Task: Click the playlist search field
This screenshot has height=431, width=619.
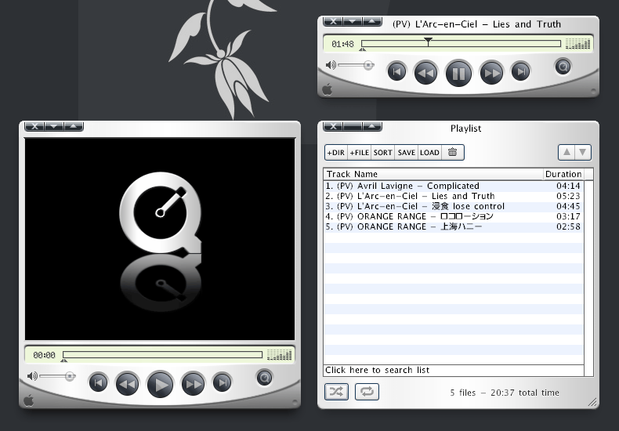Action: [x=454, y=370]
